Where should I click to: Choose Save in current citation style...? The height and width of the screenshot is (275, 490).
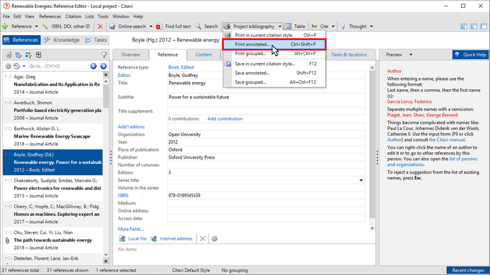[x=274, y=63]
